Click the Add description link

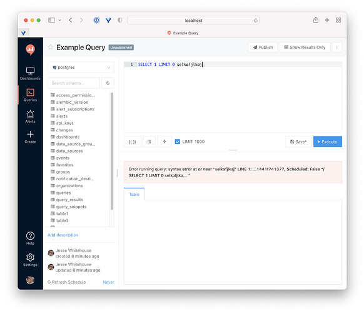[63, 235]
